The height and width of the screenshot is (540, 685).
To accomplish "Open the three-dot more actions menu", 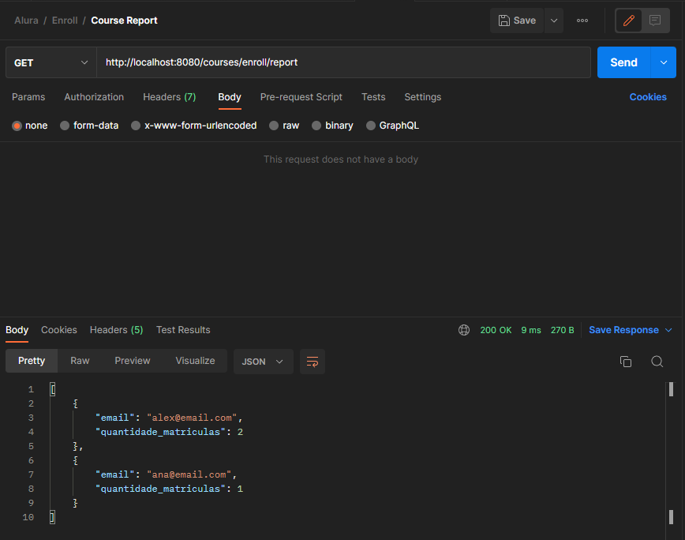I will click(x=582, y=21).
